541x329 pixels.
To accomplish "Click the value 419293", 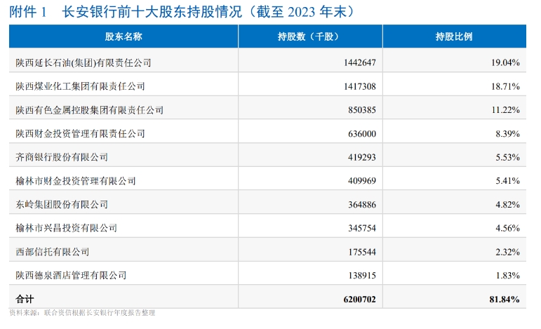I will click(x=362, y=157).
